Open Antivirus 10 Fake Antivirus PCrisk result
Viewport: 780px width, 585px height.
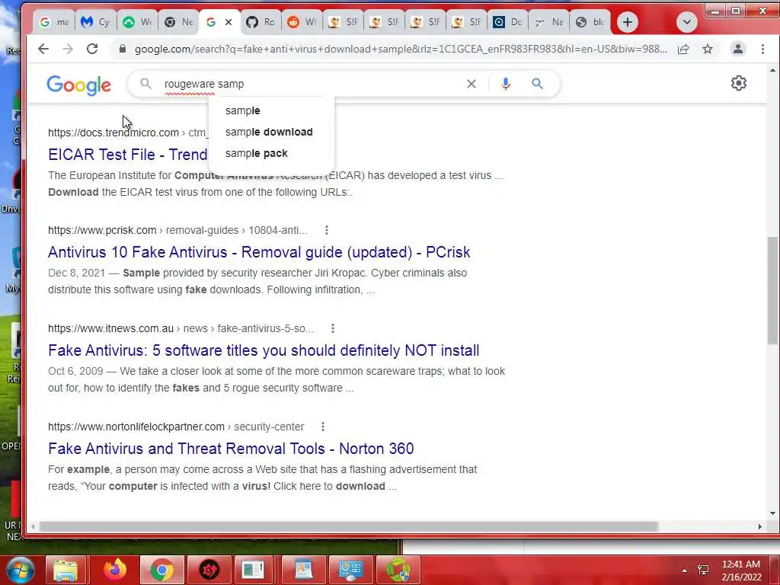[x=259, y=251]
